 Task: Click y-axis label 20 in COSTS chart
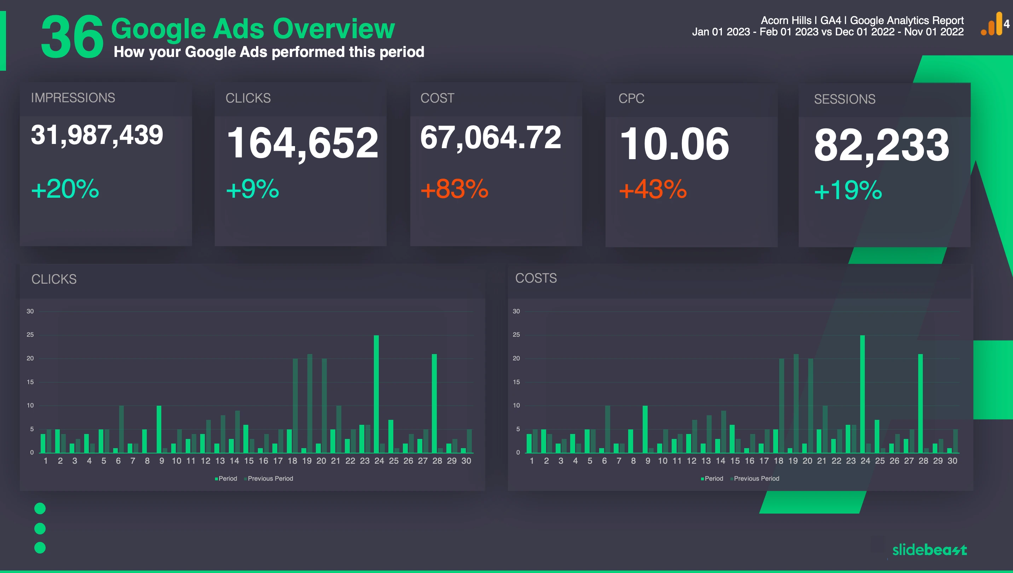(516, 358)
